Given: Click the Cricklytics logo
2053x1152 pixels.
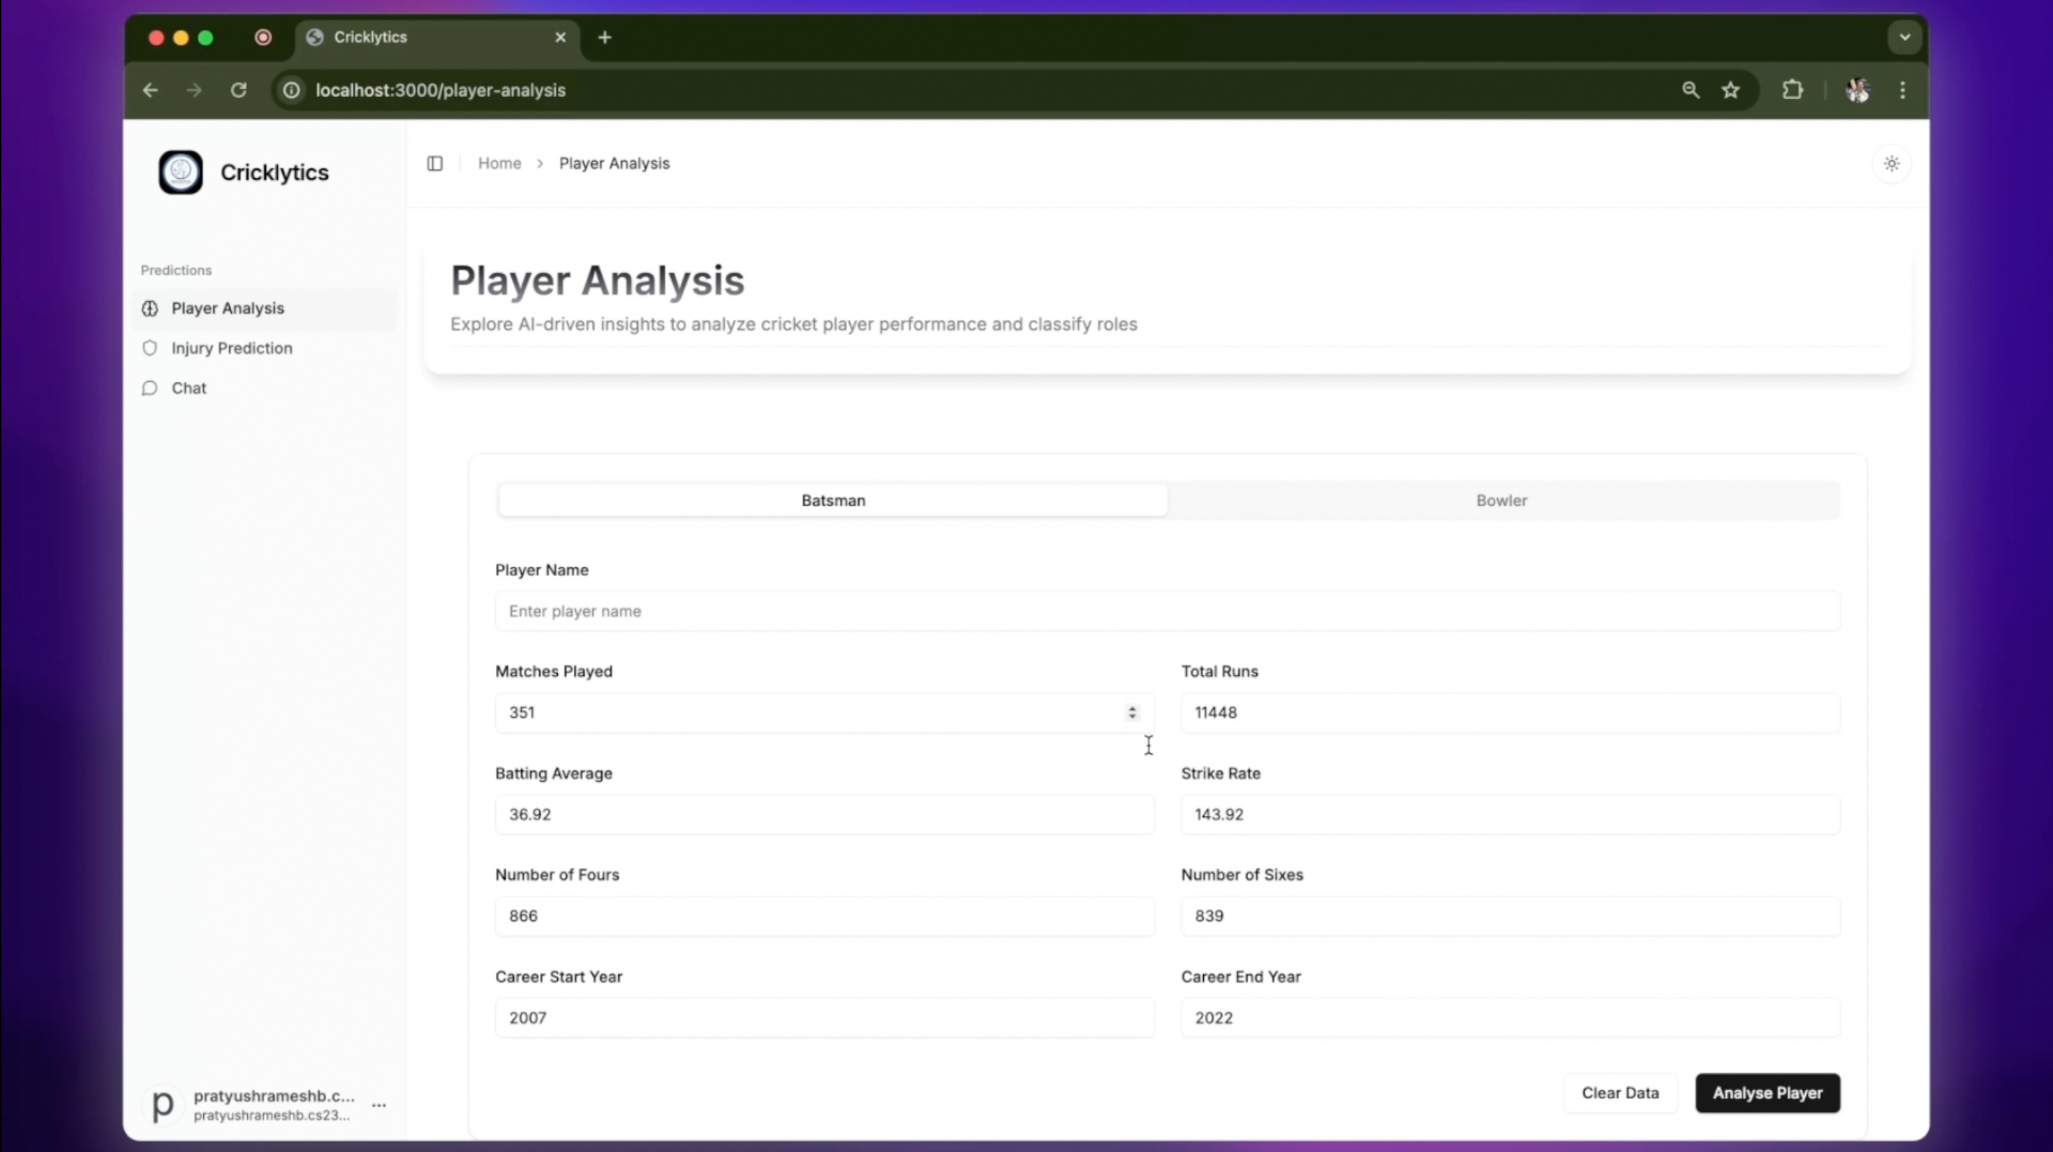Looking at the screenshot, I should (180, 172).
